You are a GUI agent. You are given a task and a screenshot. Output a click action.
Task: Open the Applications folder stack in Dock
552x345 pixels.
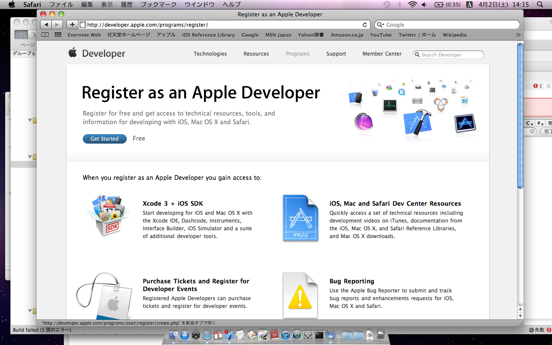(347, 335)
